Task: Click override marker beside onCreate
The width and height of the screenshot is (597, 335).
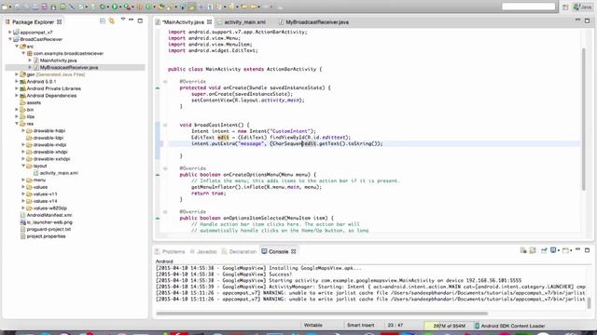Action: coord(158,87)
